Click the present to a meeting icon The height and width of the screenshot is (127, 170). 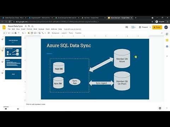pos(133,27)
